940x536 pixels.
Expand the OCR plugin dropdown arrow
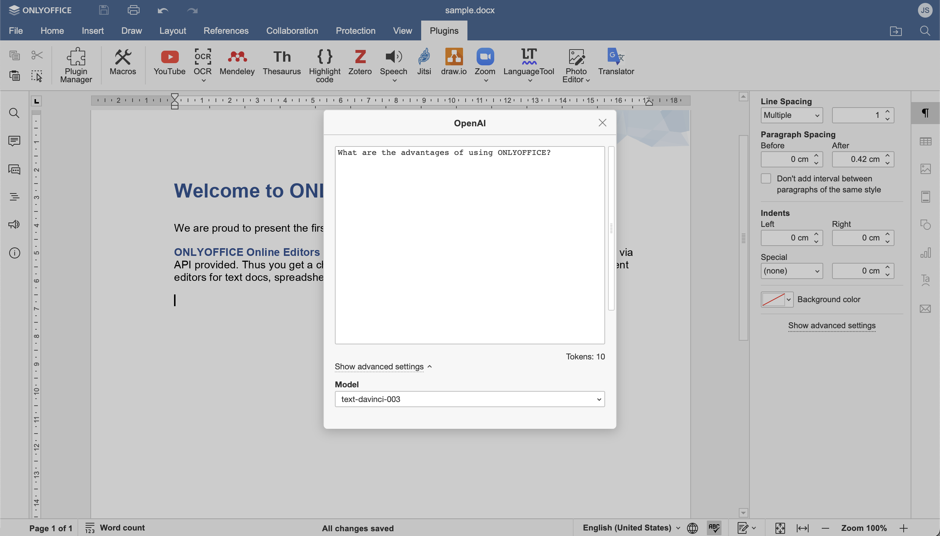tap(203, 81)
